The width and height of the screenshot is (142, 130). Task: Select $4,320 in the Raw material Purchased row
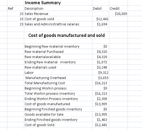pos(101,52)
